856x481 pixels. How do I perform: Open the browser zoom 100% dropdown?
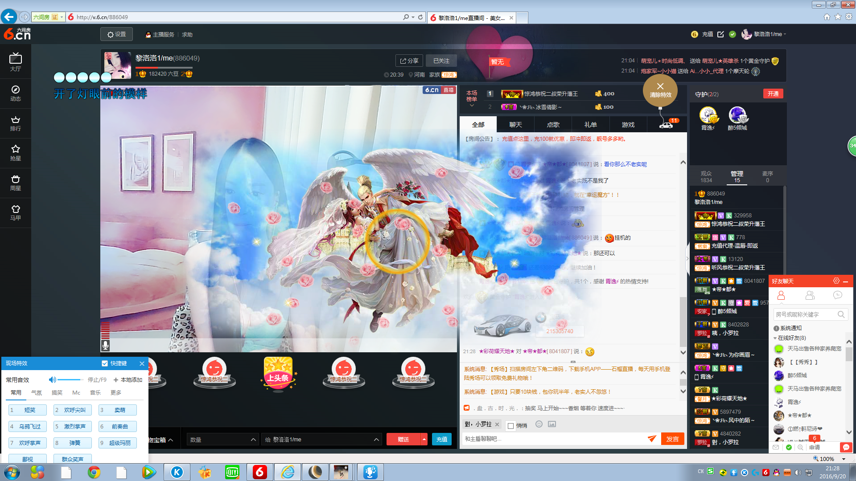[x=844, y=459]
